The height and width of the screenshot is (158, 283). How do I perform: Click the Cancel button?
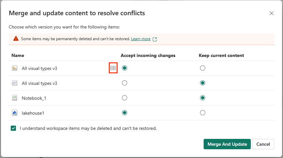pyautogui.click(x=263, y=144)
